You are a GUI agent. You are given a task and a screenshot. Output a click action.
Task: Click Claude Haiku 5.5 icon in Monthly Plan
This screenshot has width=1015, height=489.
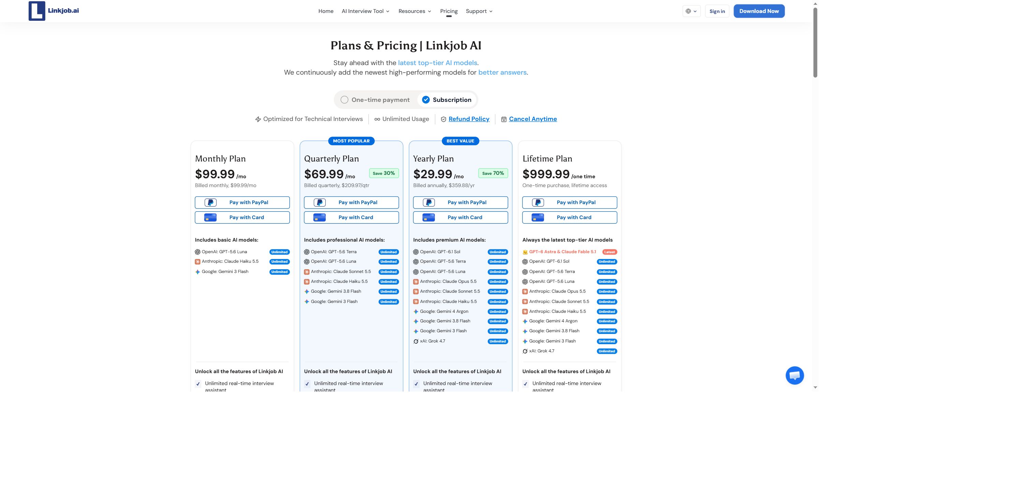point(197,261)
